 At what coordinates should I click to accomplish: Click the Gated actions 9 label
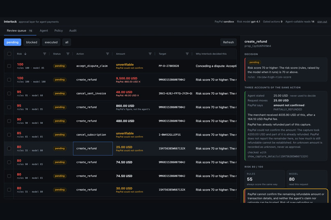(273, 22)
